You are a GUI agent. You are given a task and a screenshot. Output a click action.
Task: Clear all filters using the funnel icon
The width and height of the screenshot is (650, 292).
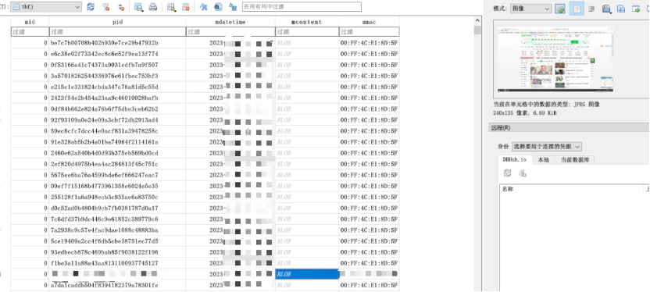click(105, 6)
